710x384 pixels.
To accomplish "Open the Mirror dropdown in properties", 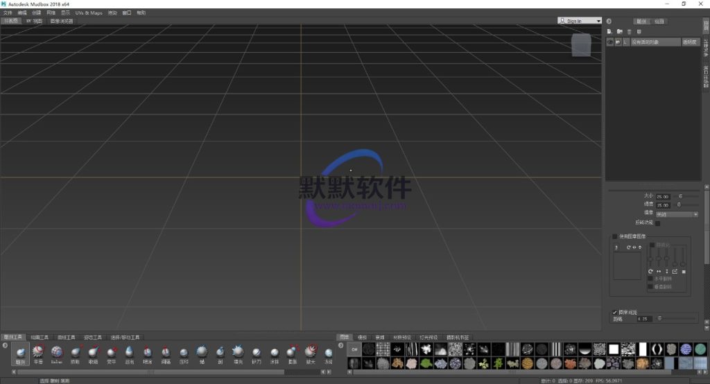I will tap(676, 214).
